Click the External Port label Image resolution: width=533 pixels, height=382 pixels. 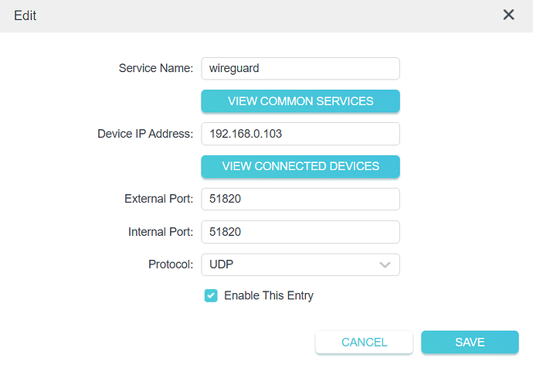158,199
